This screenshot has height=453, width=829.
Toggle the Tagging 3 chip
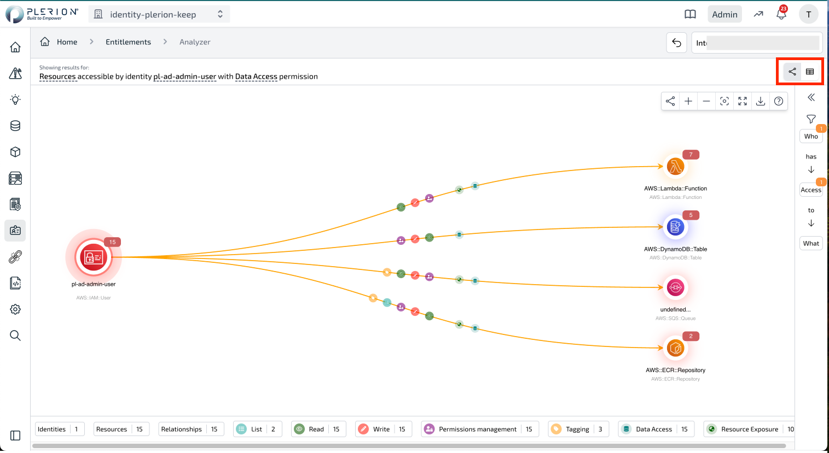click(x=578, y=429)
